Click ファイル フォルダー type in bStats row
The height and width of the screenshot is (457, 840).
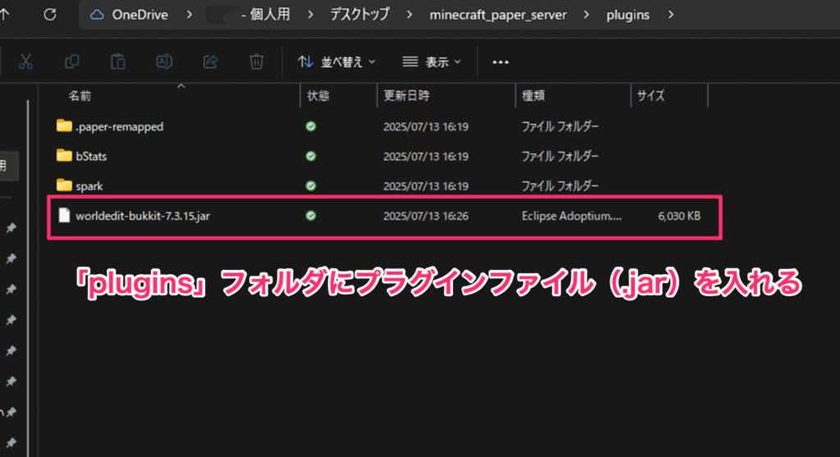coord(560,157)
